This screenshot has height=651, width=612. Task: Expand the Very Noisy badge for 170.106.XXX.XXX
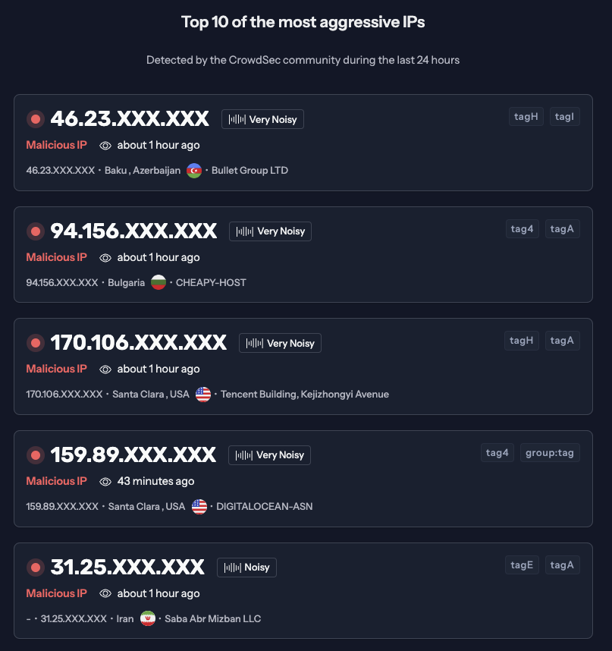pos(280,343)
